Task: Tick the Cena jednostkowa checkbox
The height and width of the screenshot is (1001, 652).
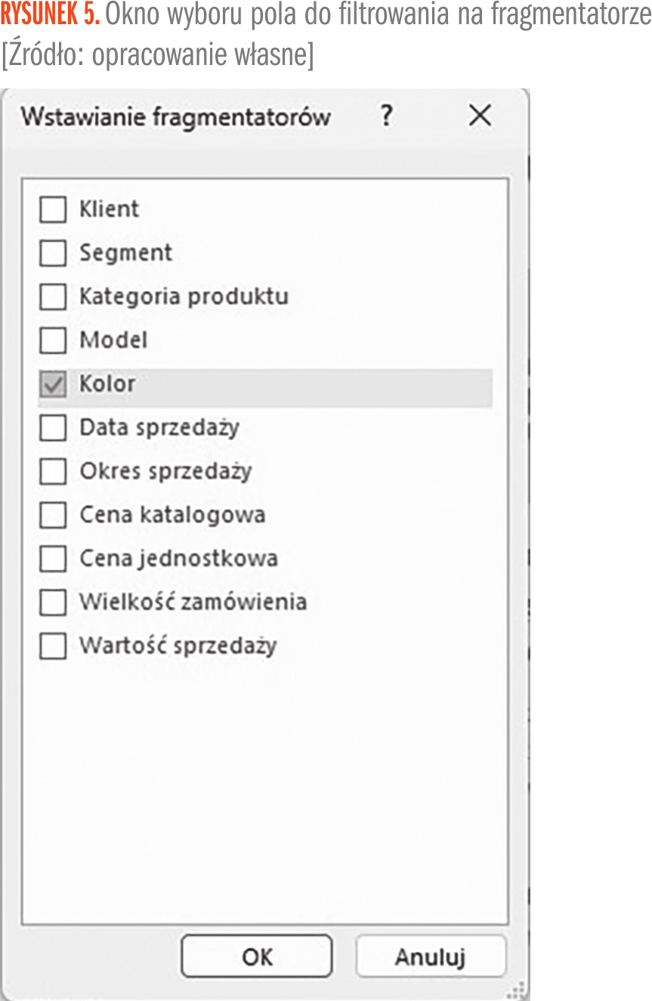Action: click(53, 559)
